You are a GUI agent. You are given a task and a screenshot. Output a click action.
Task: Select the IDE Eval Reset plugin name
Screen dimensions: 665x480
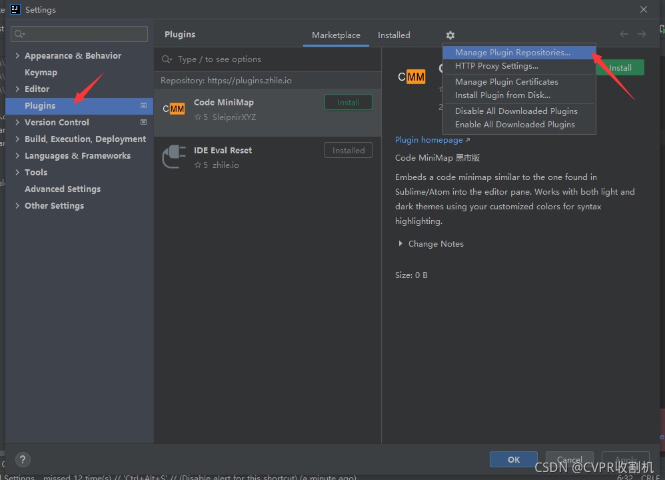tap(223, 150)
